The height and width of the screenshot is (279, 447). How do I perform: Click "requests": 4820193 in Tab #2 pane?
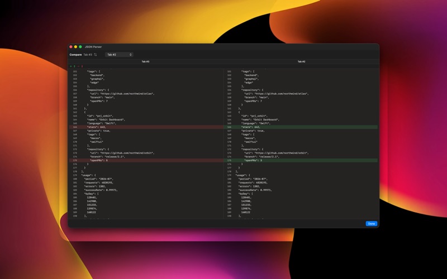click(253, 182)
